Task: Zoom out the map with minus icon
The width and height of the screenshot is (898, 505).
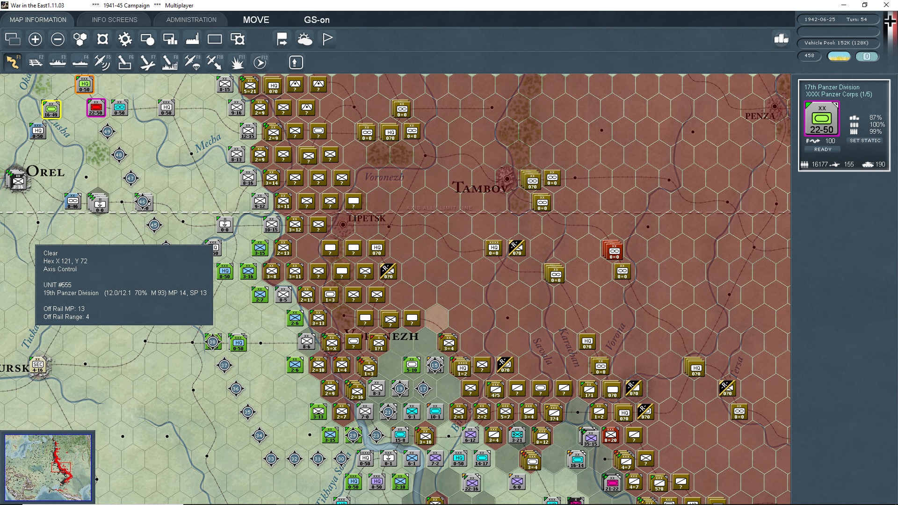Action: (x=58, y=39)
